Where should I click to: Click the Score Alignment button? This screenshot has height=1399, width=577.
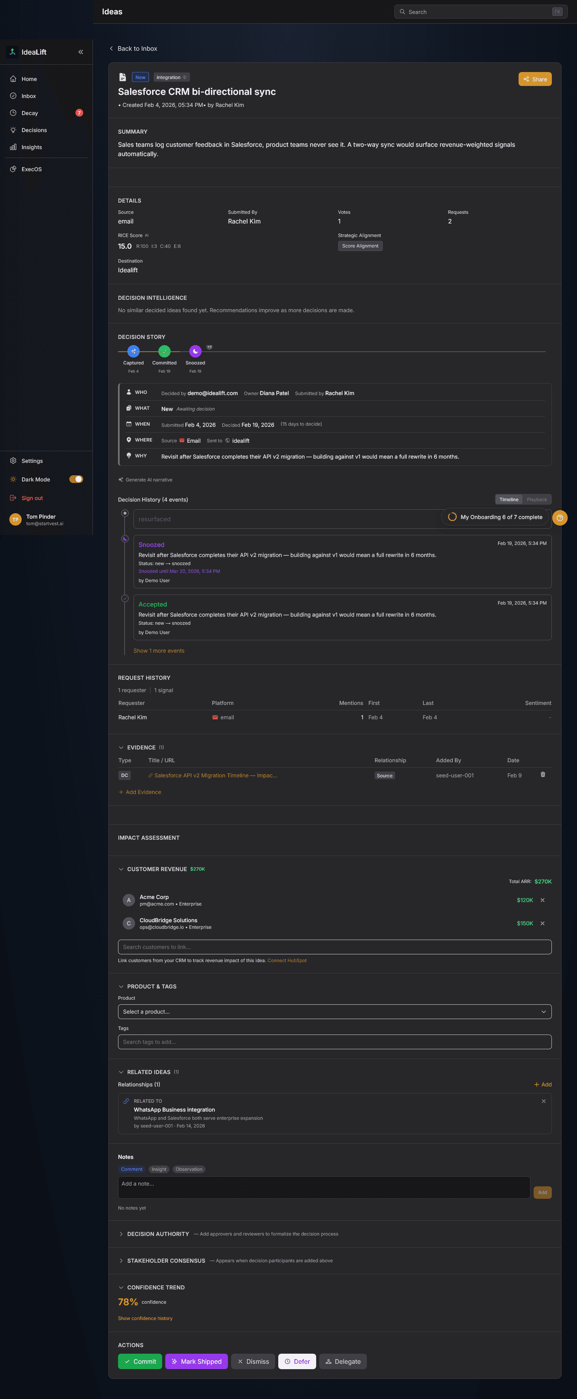[360, 246]
